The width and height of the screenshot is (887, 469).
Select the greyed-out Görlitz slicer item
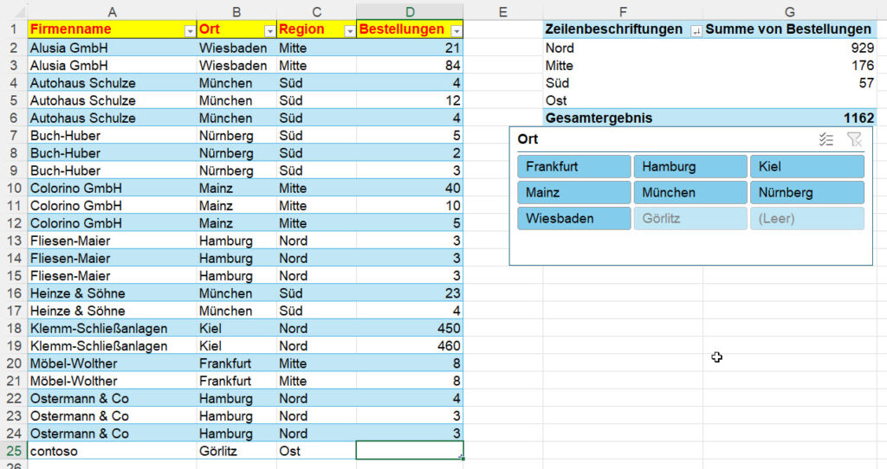[690, 219]
